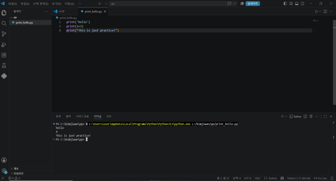Click the Run Python File play icon

tap(317, 11)
